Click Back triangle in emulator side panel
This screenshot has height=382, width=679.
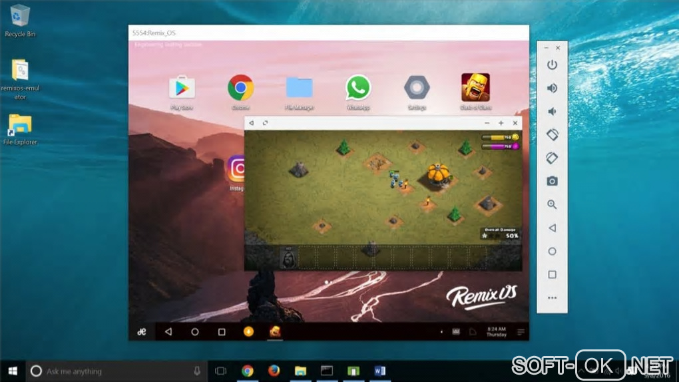tap(552, 228)
